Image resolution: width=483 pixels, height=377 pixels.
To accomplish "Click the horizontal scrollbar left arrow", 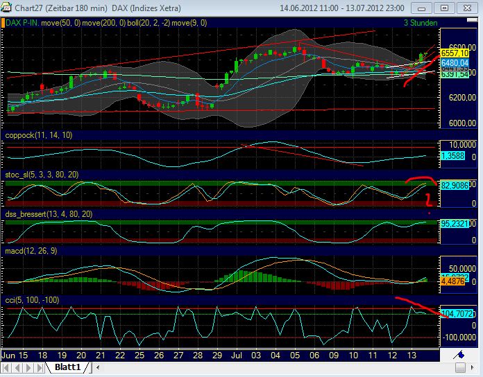I will pyautogui.click(x=98, y=367).
